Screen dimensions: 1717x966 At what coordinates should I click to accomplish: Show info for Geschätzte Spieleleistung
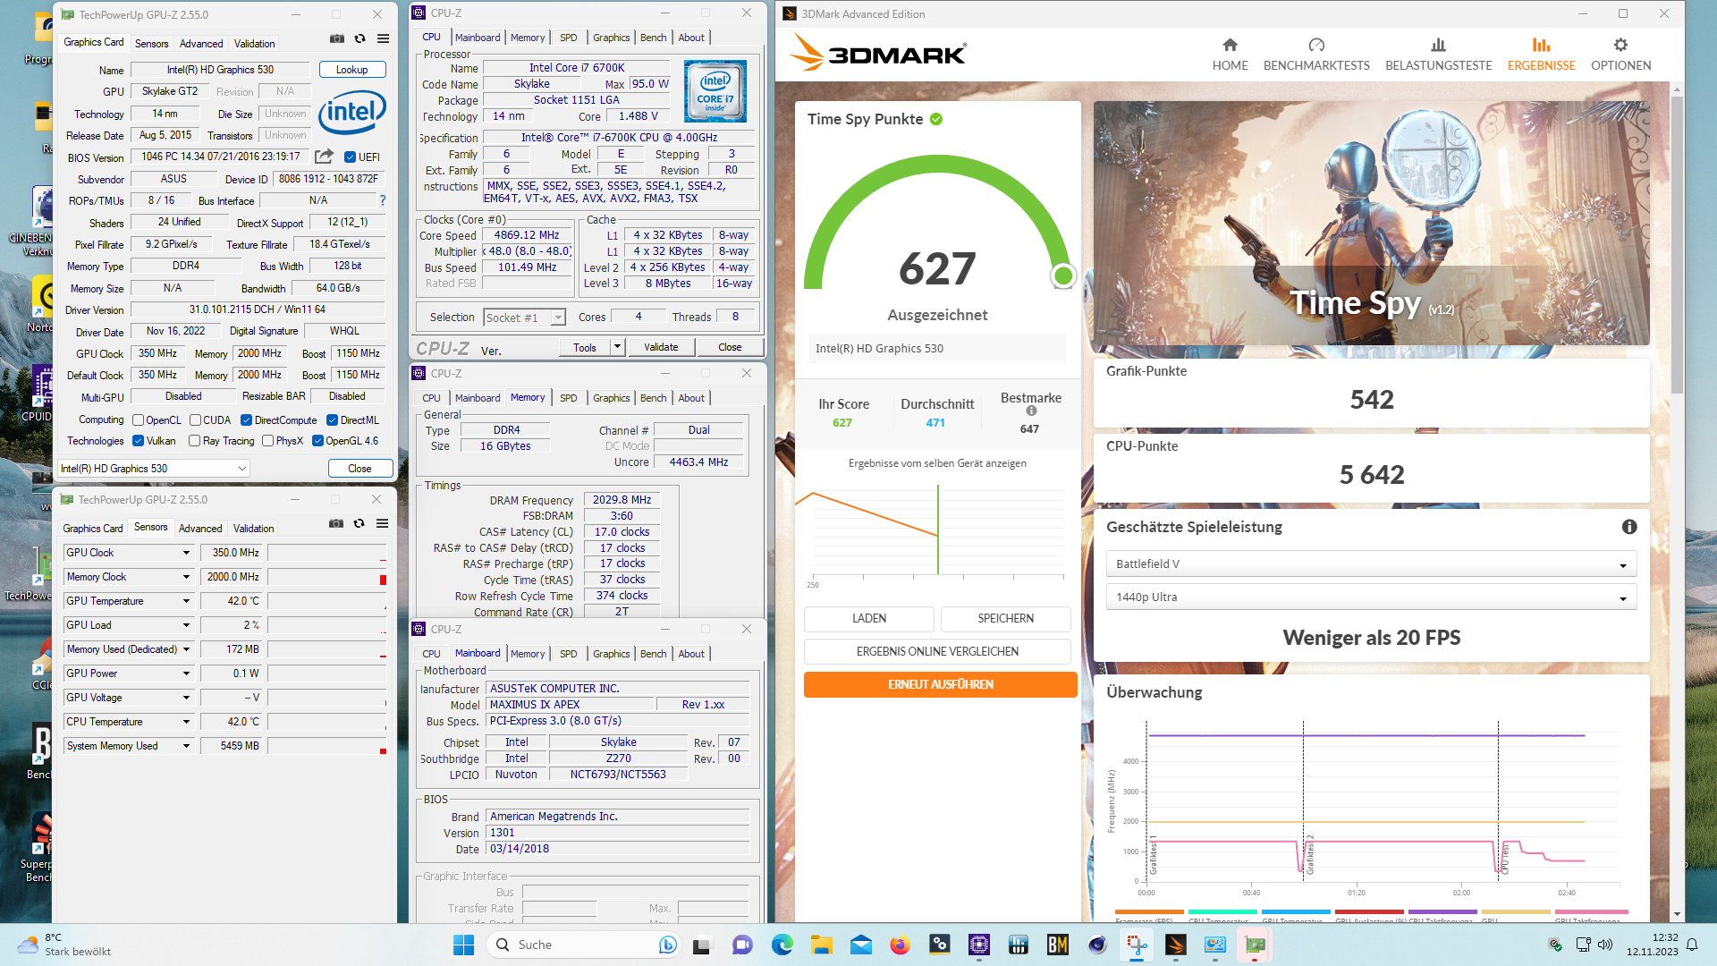[1629, 527]
